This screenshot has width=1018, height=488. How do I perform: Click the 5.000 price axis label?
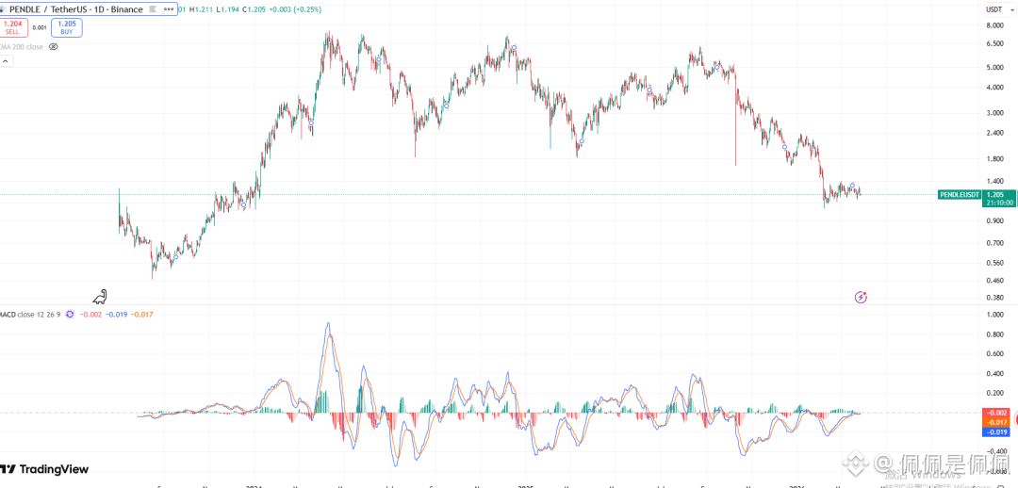[x=994, y=67]
